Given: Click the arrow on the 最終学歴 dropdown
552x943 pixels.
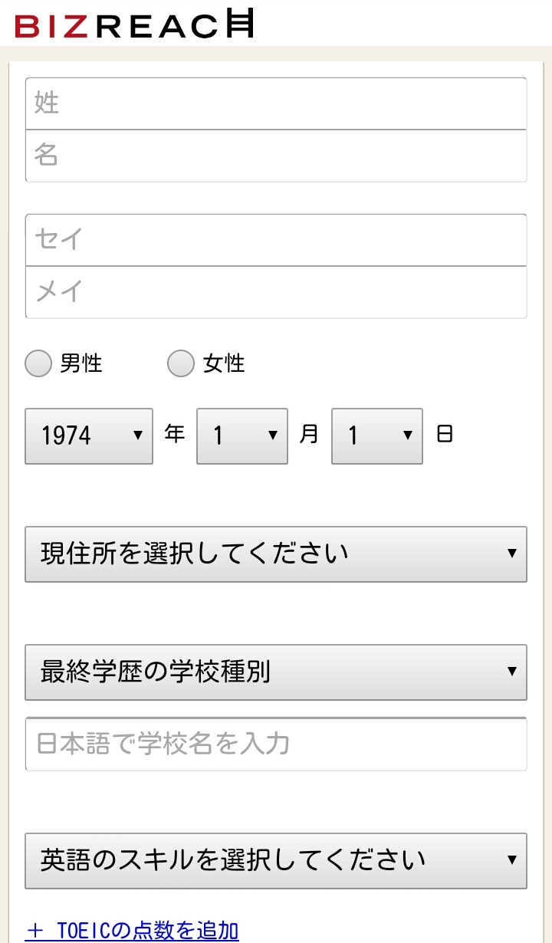Looking at the screenshot, I should (512, 672).
